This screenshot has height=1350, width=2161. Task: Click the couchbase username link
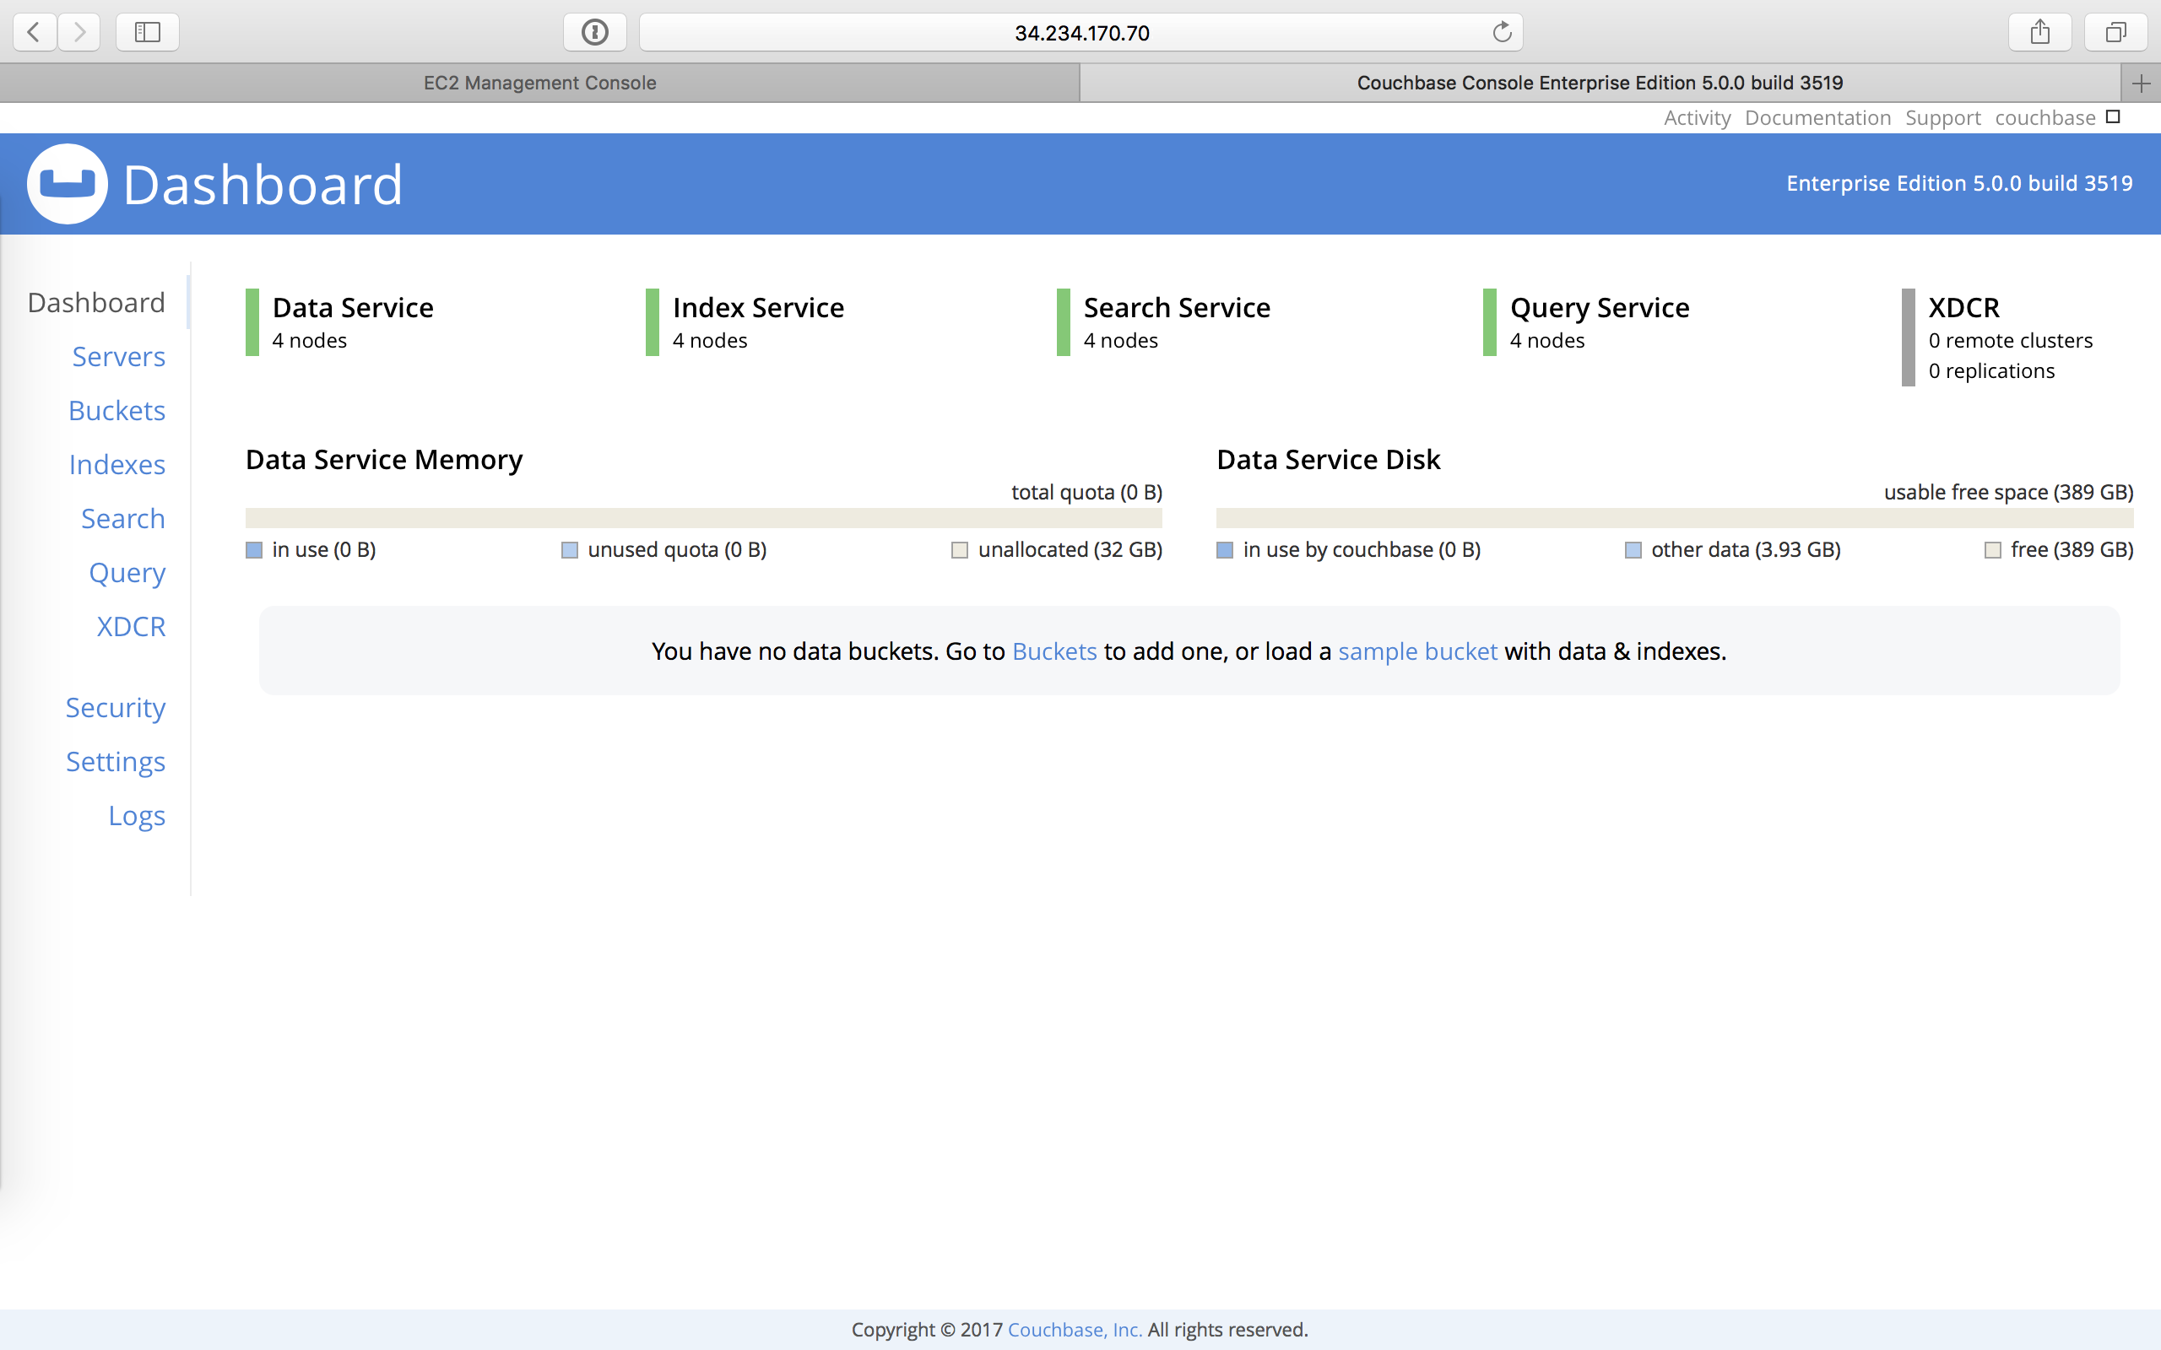pos(2045,118)
